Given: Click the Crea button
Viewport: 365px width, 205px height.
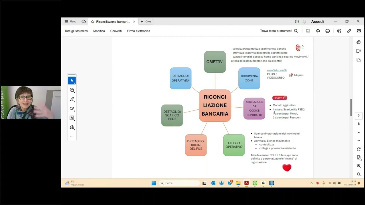Looking at the screenshot, I should (146, 21).
